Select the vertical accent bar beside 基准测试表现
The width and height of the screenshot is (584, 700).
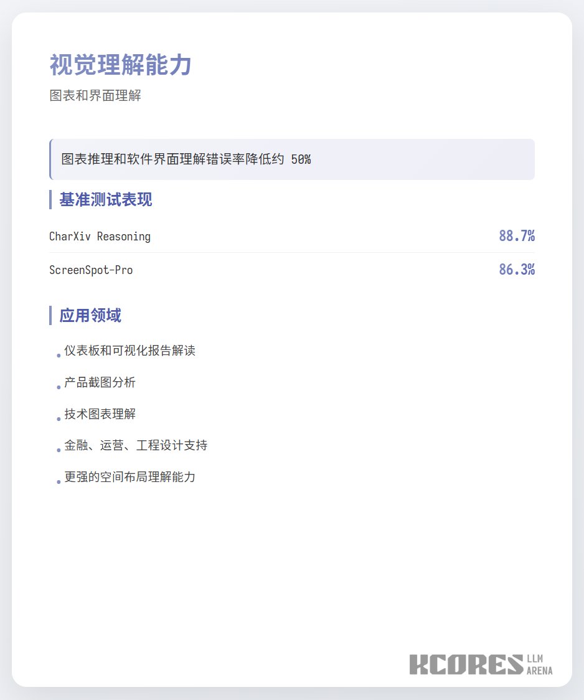point(50,199)
